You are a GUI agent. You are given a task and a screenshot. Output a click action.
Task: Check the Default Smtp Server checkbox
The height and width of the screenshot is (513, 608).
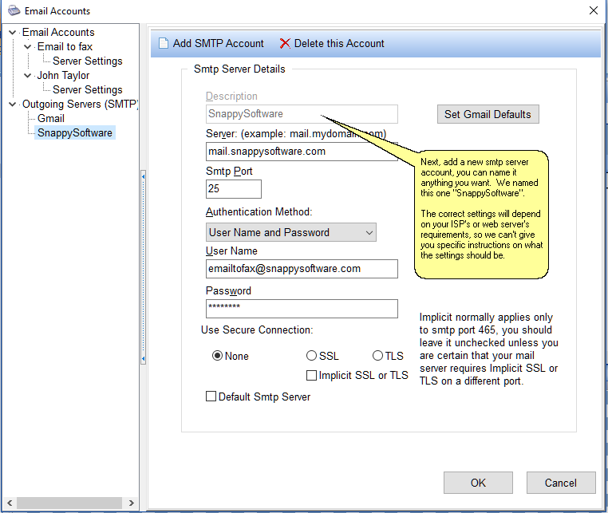tap(211, 397)
